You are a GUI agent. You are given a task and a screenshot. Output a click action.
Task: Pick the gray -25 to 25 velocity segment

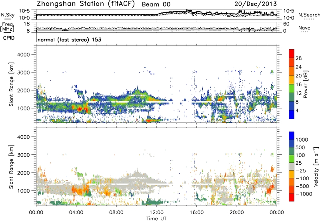292,166
